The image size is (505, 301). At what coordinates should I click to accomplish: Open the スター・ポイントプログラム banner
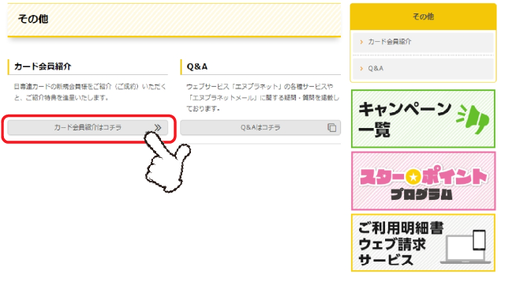coord(423,181)
